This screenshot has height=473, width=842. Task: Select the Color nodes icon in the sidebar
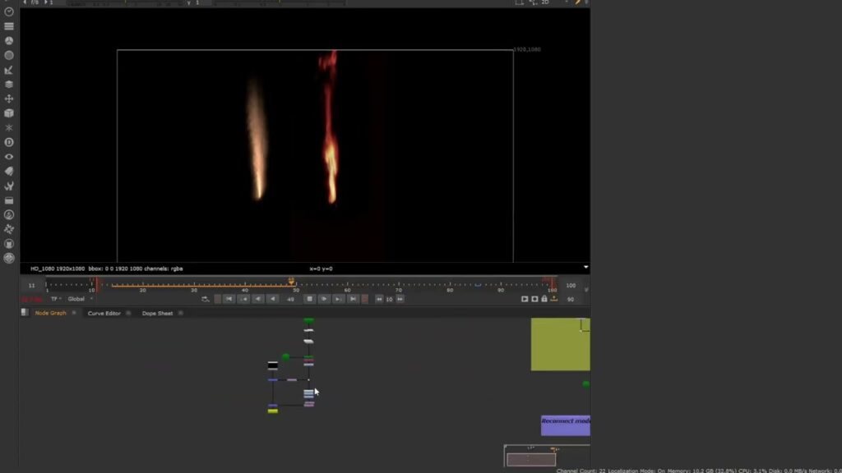click(x=9, y=40)
